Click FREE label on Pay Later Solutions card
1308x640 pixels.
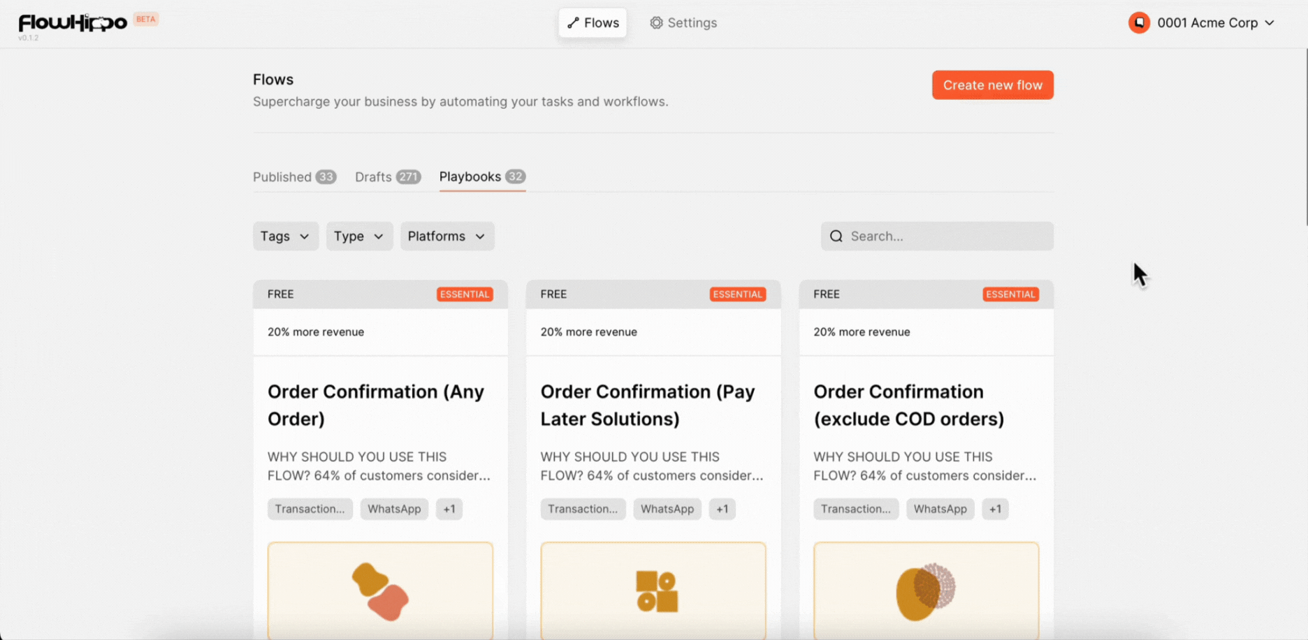[553, 295]
